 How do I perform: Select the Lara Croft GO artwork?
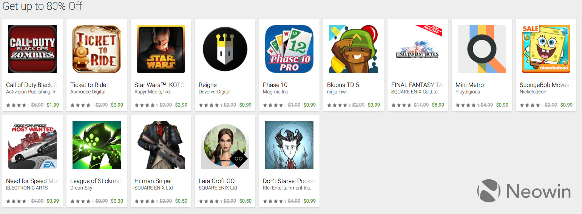point(225,145)
